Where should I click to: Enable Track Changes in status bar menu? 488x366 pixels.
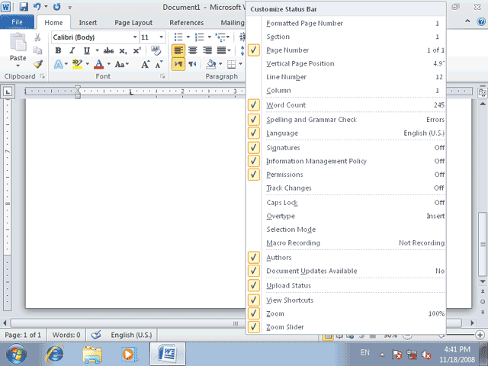click(x=346, y=188)
